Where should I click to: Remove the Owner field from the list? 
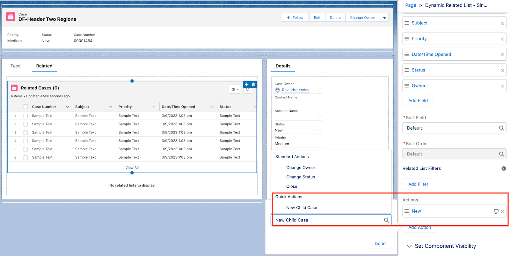[502, 86]
